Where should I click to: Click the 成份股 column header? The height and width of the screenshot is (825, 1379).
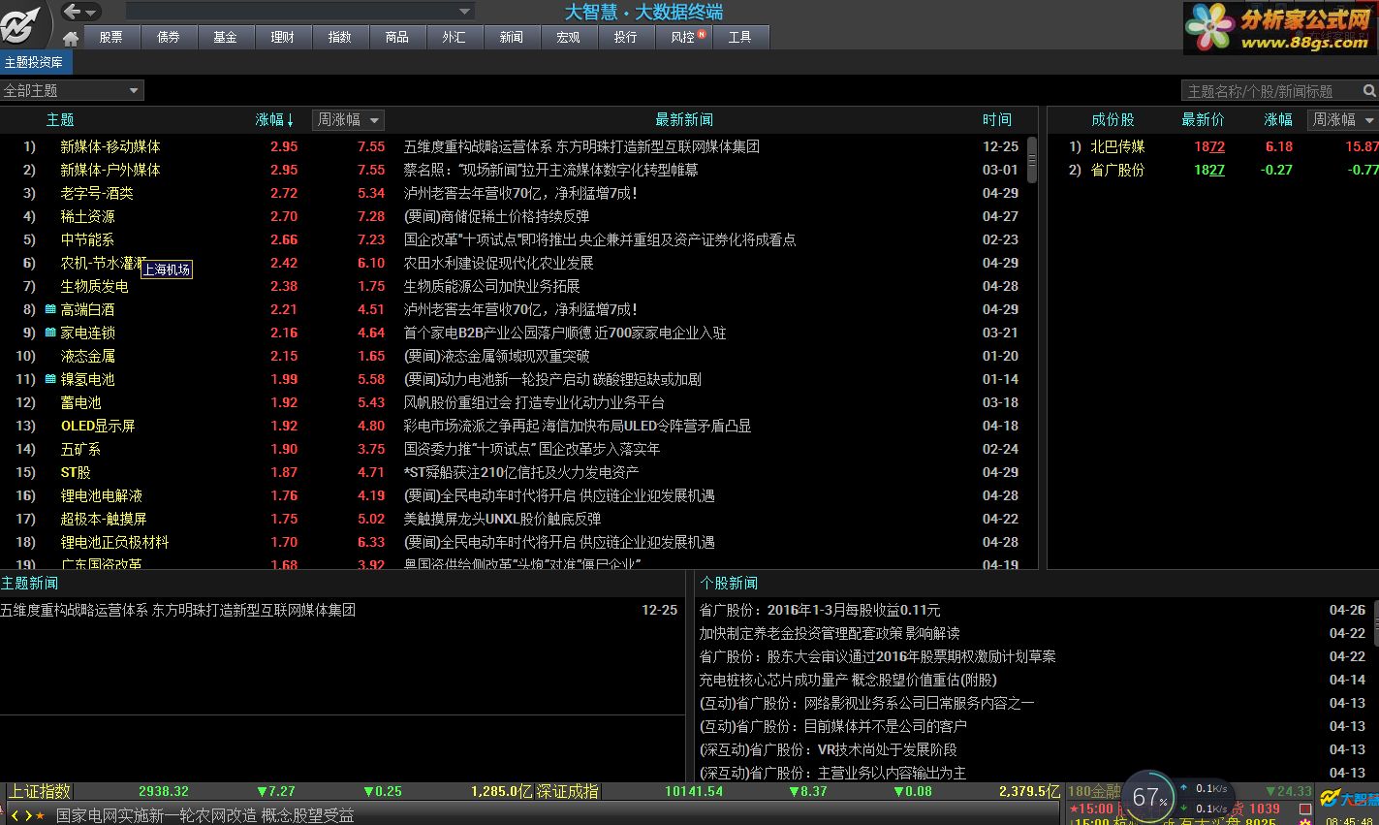coord(1113,119)
